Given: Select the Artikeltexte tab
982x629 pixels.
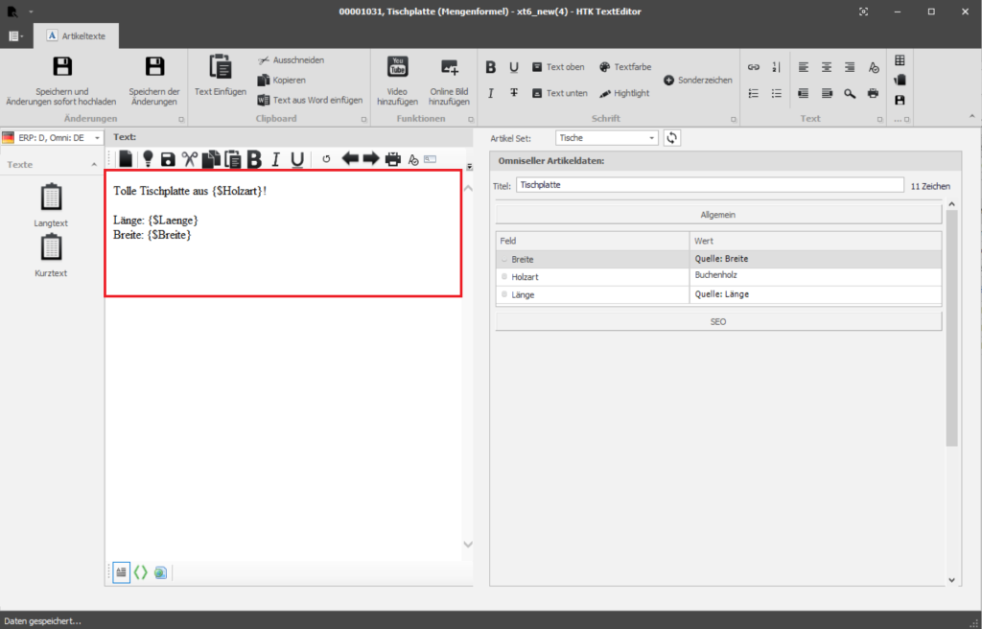Looking at the screenshot, I should point(77,36).
